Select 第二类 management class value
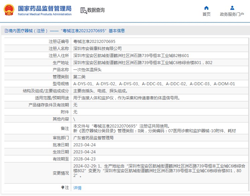Screen dimensions: 250x196 (79, 77)
